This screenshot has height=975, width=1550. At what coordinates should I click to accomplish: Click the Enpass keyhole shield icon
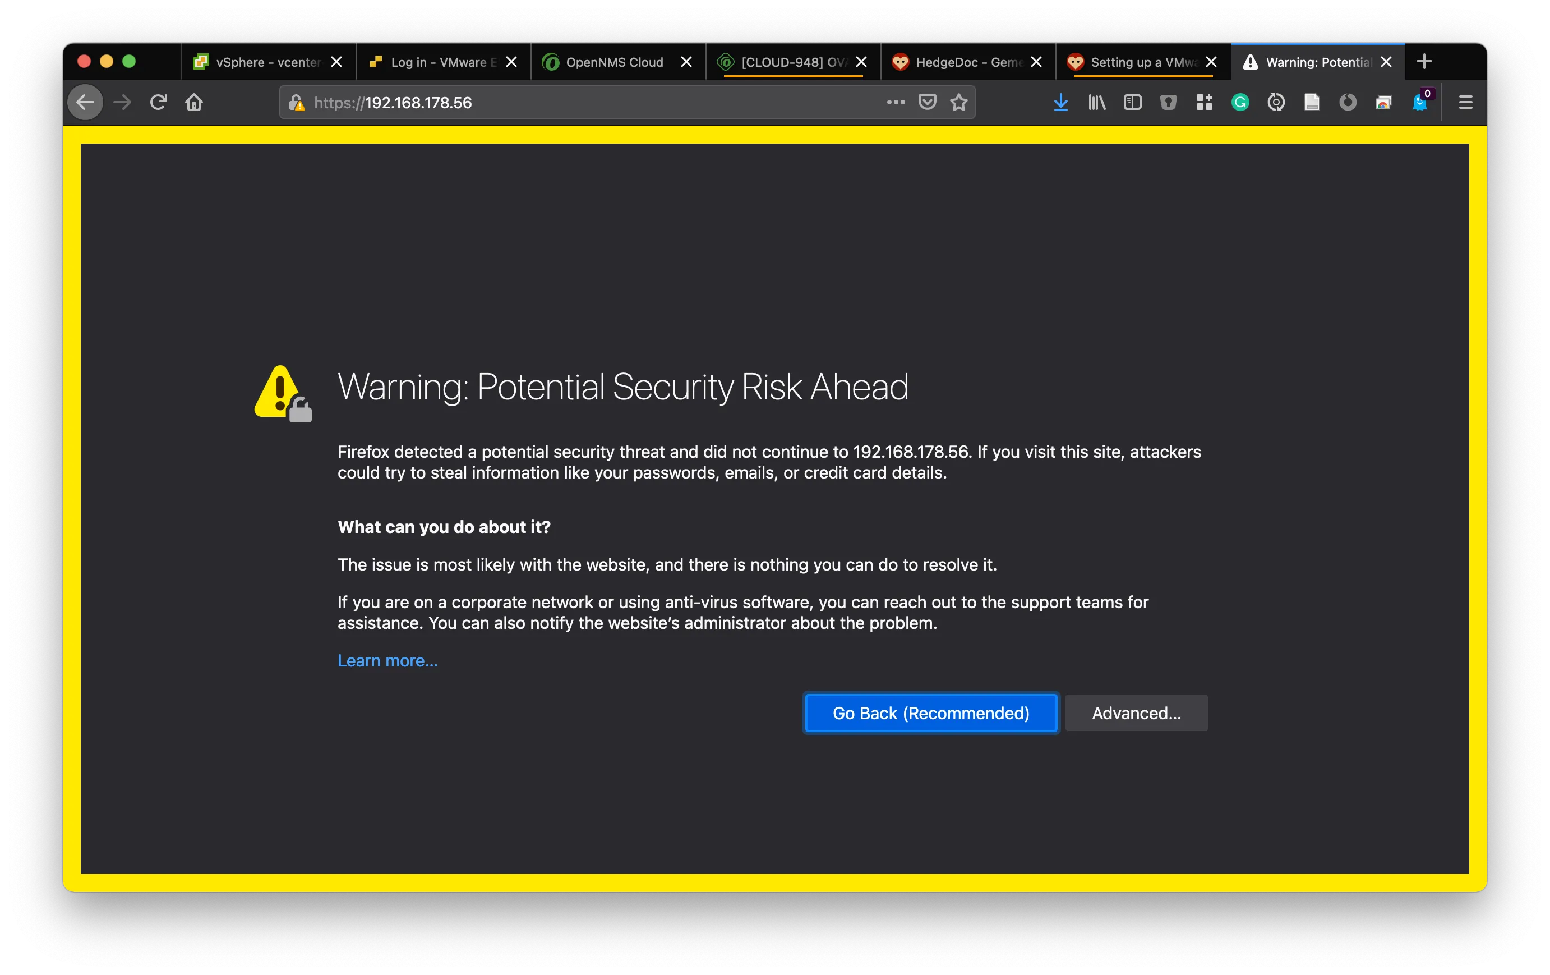pyautogui.click(x=1168, y=103)
